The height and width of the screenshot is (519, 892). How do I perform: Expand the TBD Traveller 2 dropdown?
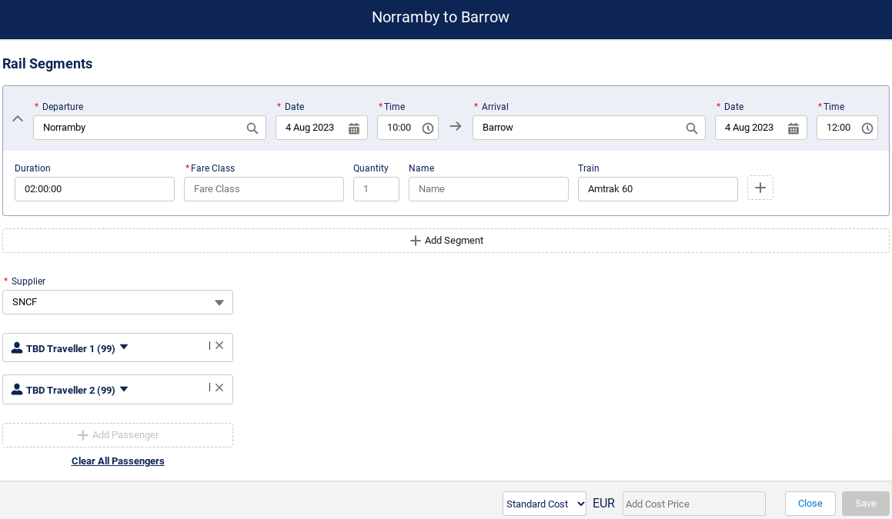point(124,389)
